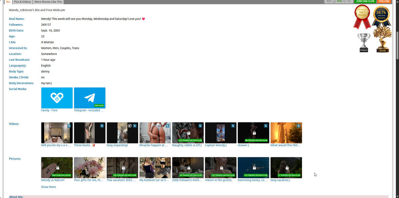Click the followers count 269137
Viewport: 399px width, 198px height.
pyautogui.click(x=46, y=25)
